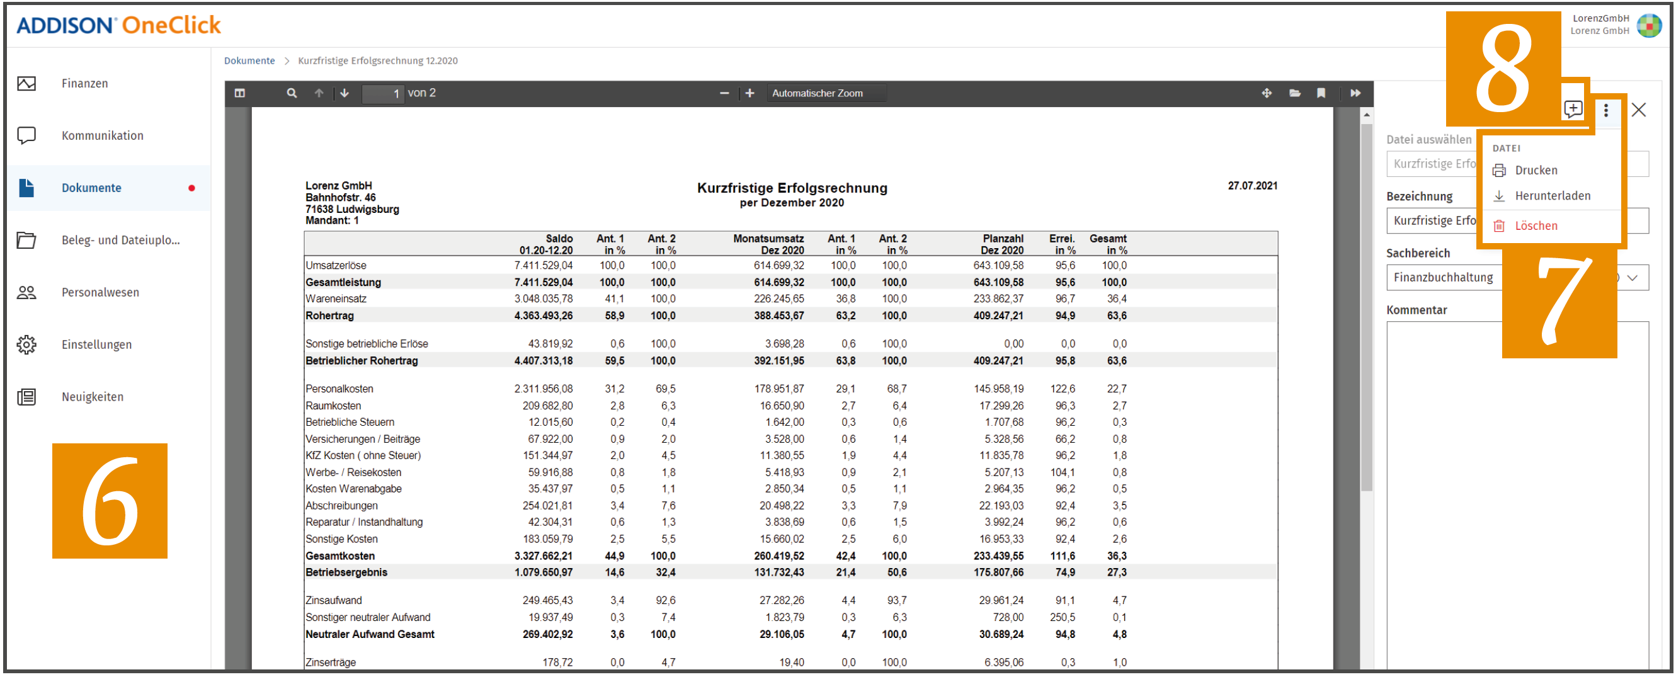
Task: Open the LorenzGmbH user avatar
Action: 1649,25
